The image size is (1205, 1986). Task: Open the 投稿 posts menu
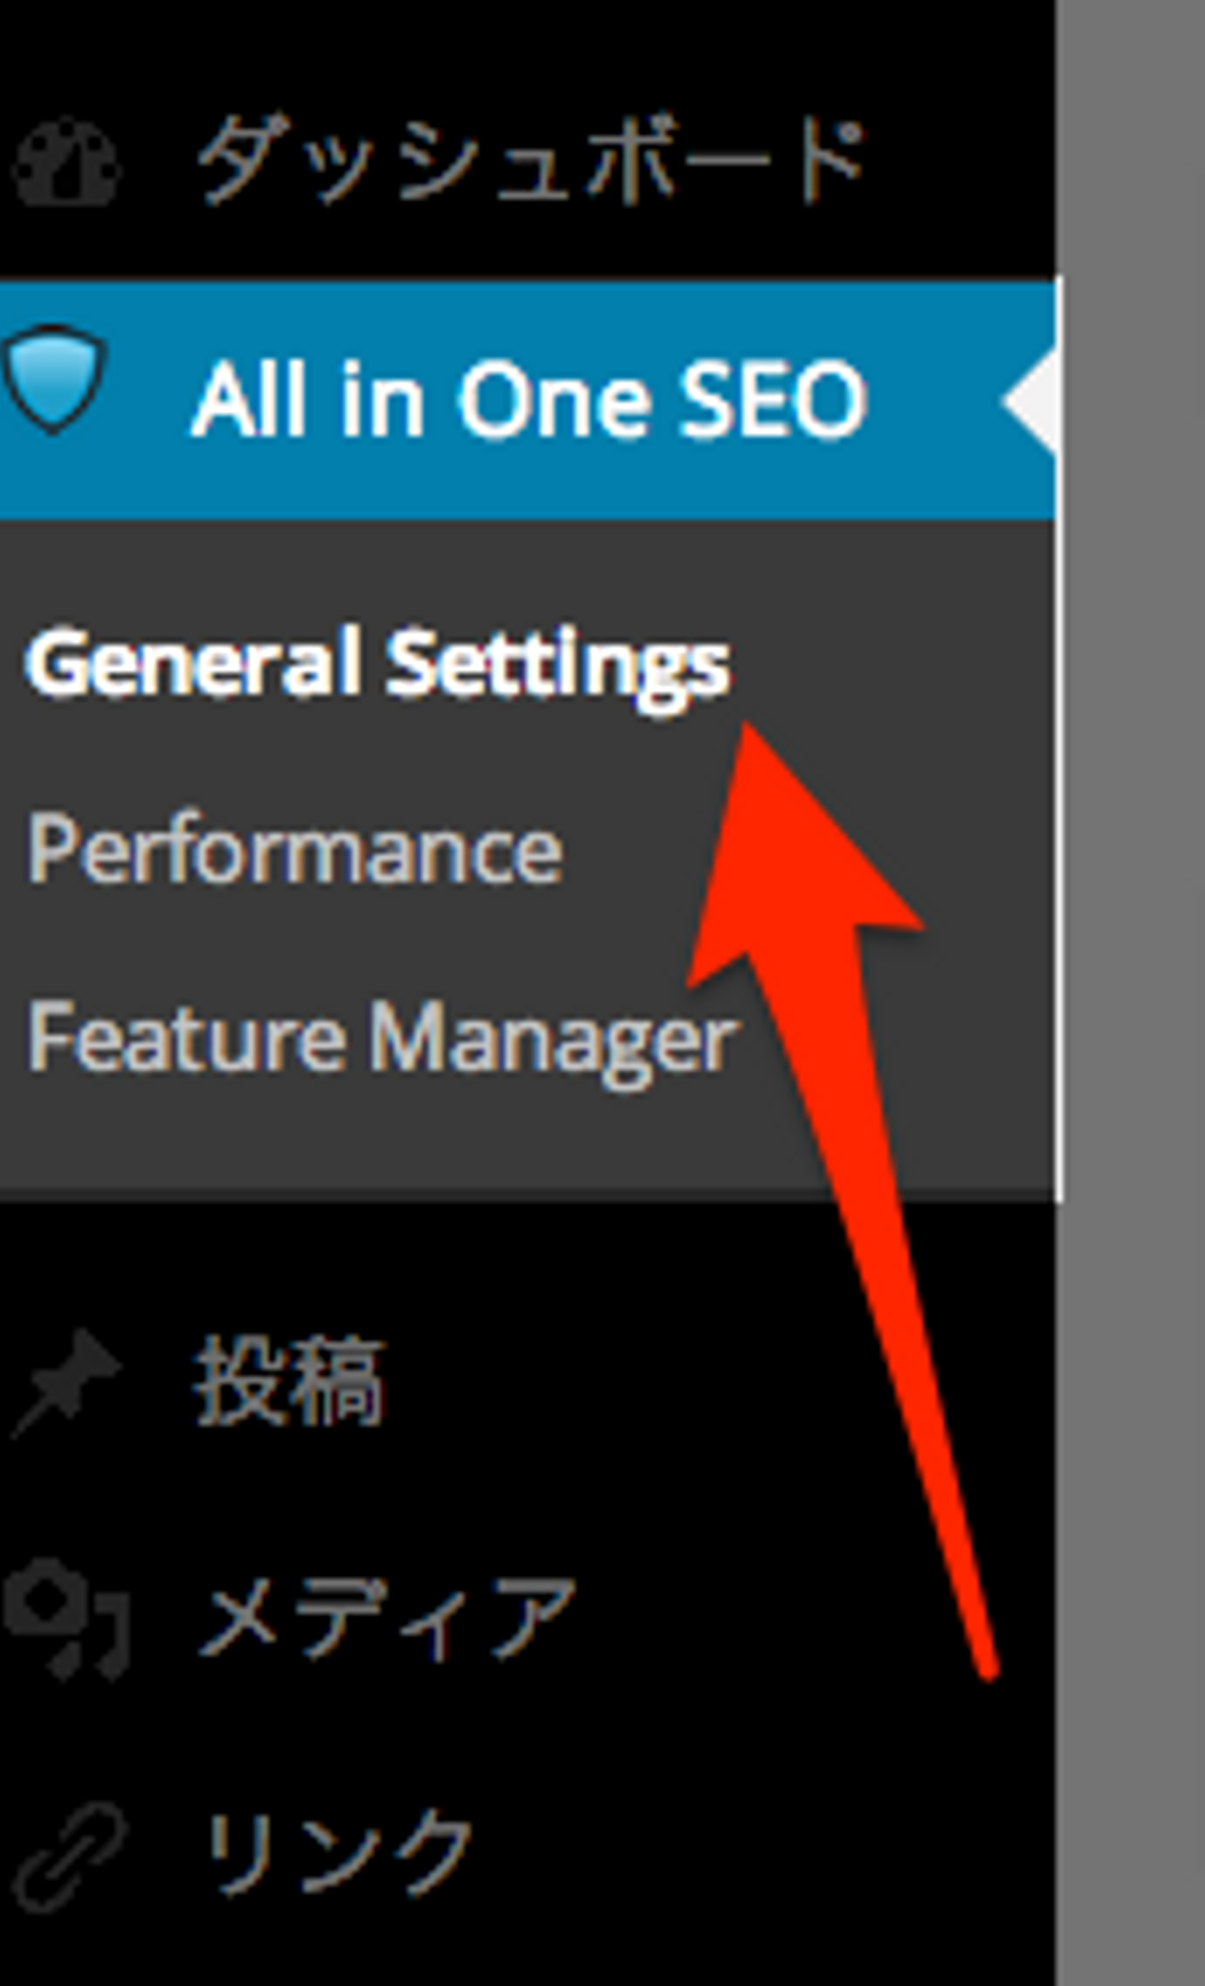(290, 1381)
